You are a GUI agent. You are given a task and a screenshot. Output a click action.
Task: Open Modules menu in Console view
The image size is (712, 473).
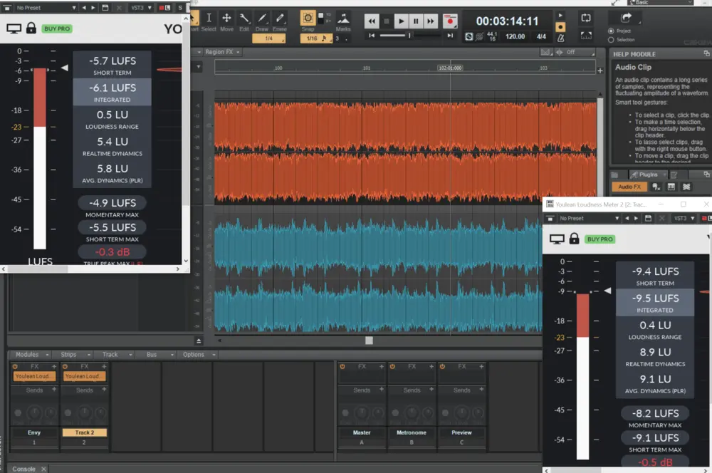pos(32,355)
